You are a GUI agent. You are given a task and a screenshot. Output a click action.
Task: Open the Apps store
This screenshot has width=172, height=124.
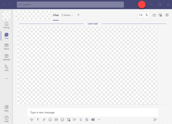7,108
